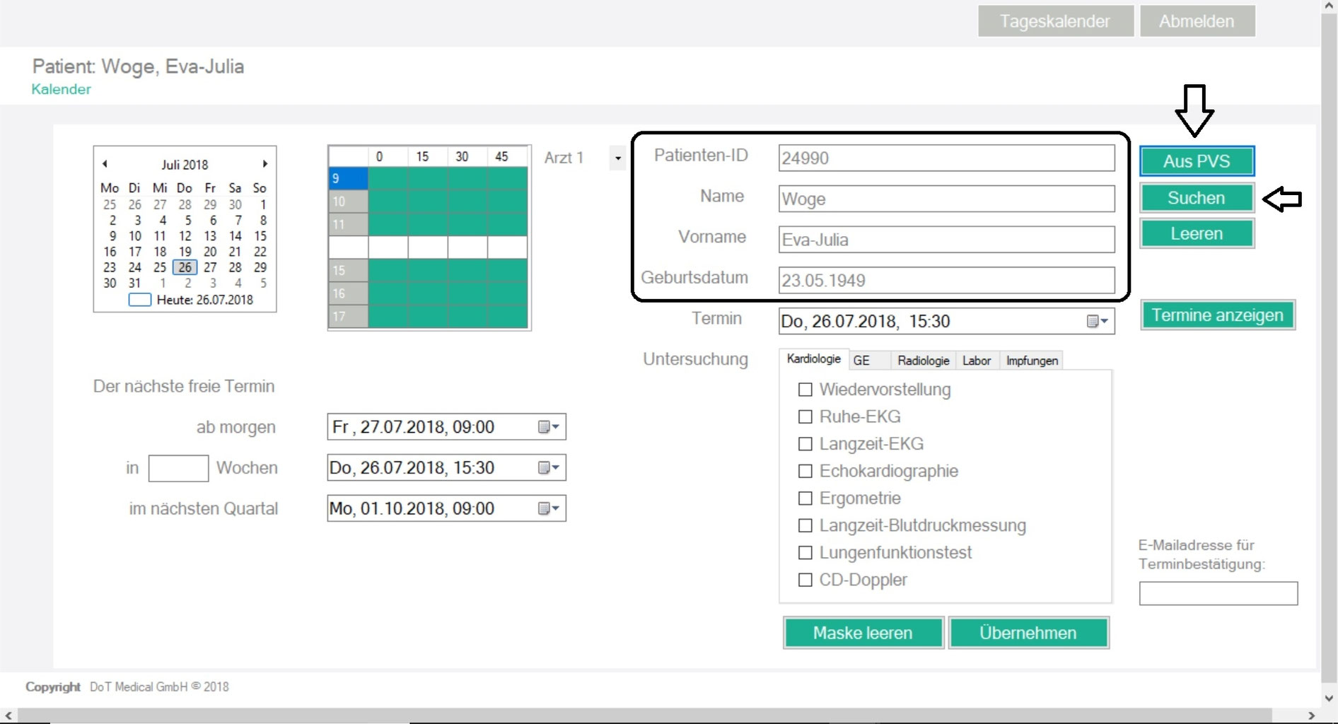Click the Heute: 26.07.2018 label
Viewport: 1338px width, 724px height.
pyautogui.click(x=205, y=300)
